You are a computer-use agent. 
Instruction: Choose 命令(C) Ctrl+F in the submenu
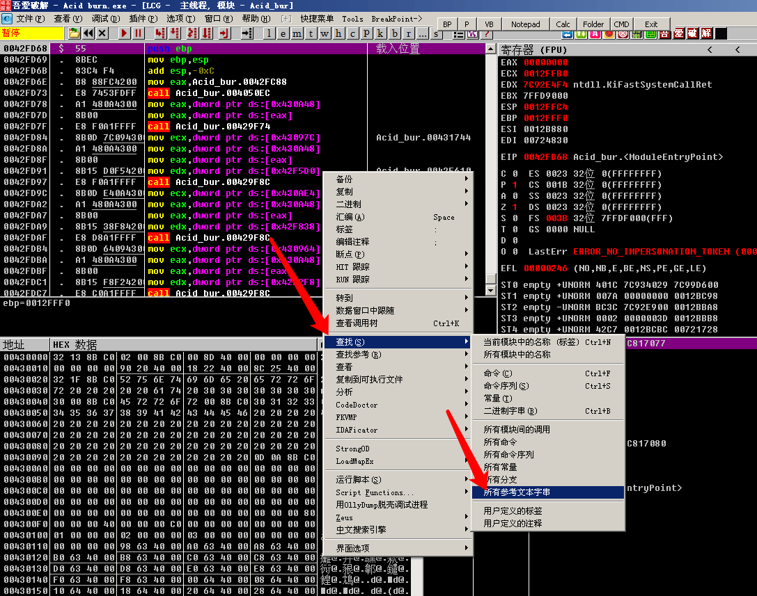pos(547,373)
